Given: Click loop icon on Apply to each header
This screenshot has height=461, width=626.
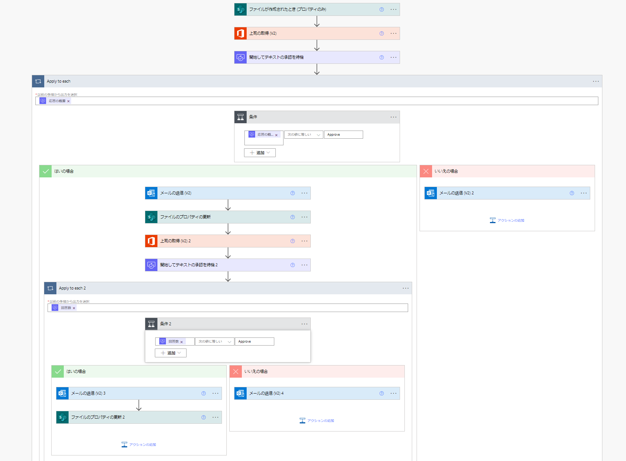Looking at the screenshot, I should [x=38, y=82].
